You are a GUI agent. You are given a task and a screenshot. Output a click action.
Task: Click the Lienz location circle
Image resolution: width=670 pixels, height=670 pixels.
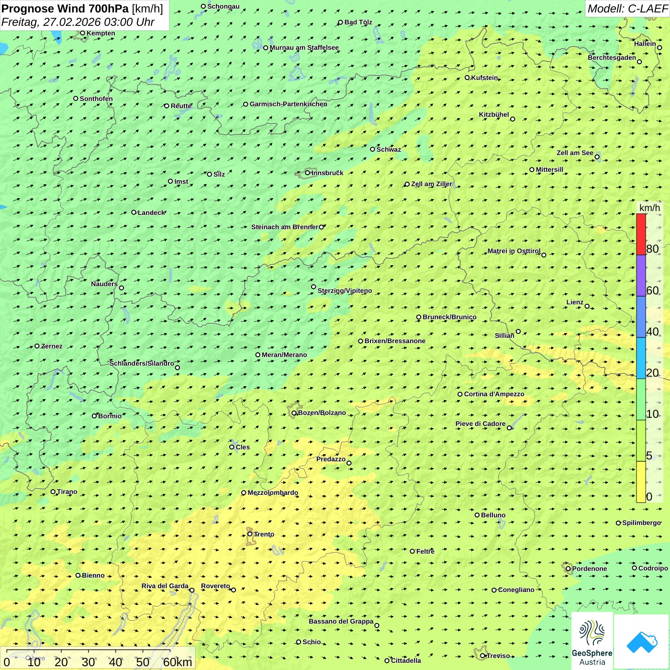tap(587, 306)
